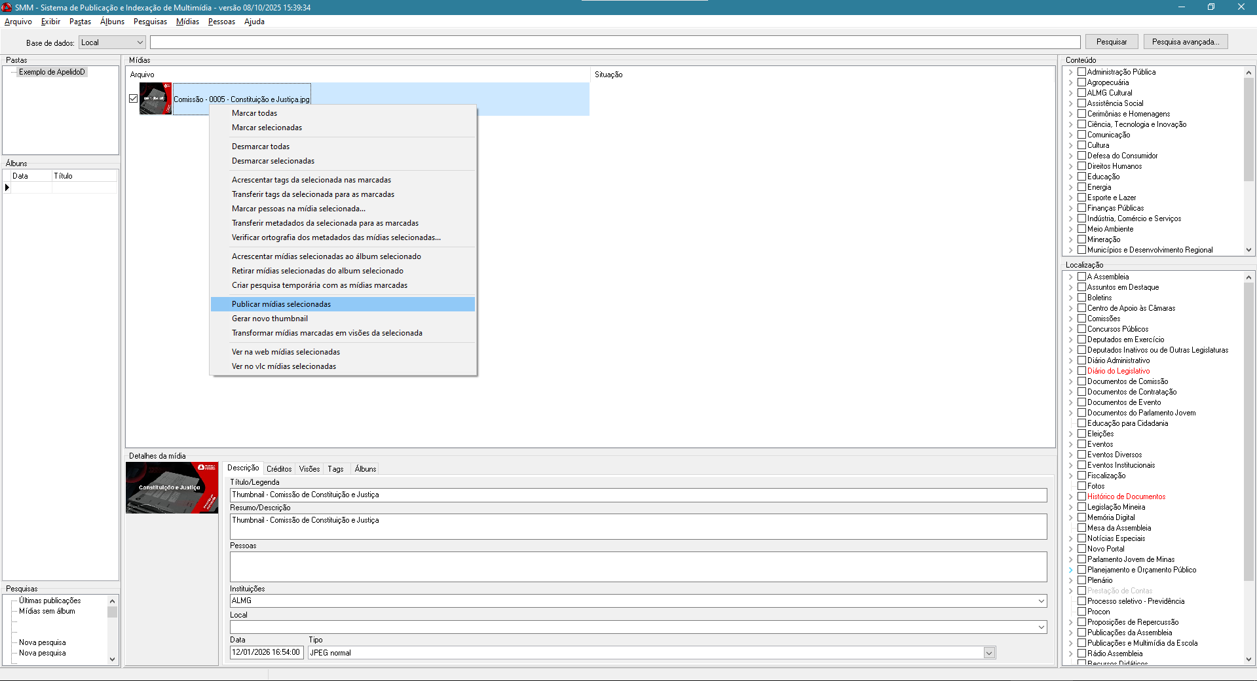Click the row indicator arrow in Álbuns grid
The image size is (1257, 681).
coord(7,188)
